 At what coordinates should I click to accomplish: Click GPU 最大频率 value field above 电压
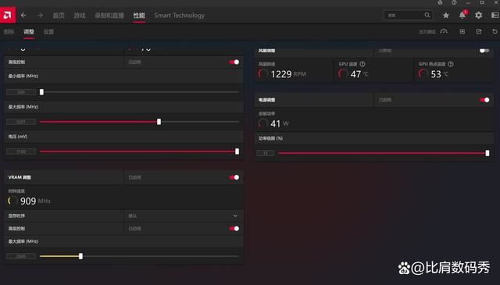pos(21,122)
